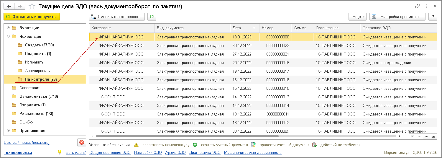This screenshot has height=158, width=442.
Task: Open Быстрый поиск (показать) link
Action: [x=27, y=142]
